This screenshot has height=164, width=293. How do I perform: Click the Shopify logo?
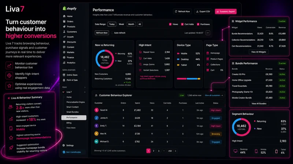pos(70,8)
